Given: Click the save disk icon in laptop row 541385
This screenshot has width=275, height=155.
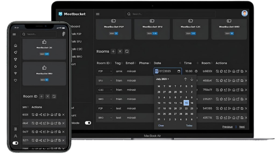Looking at the screenshot, I should (x=242, y=108).
